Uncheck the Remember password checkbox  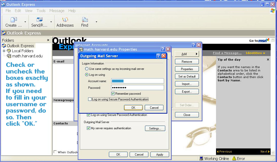point(113,94)
